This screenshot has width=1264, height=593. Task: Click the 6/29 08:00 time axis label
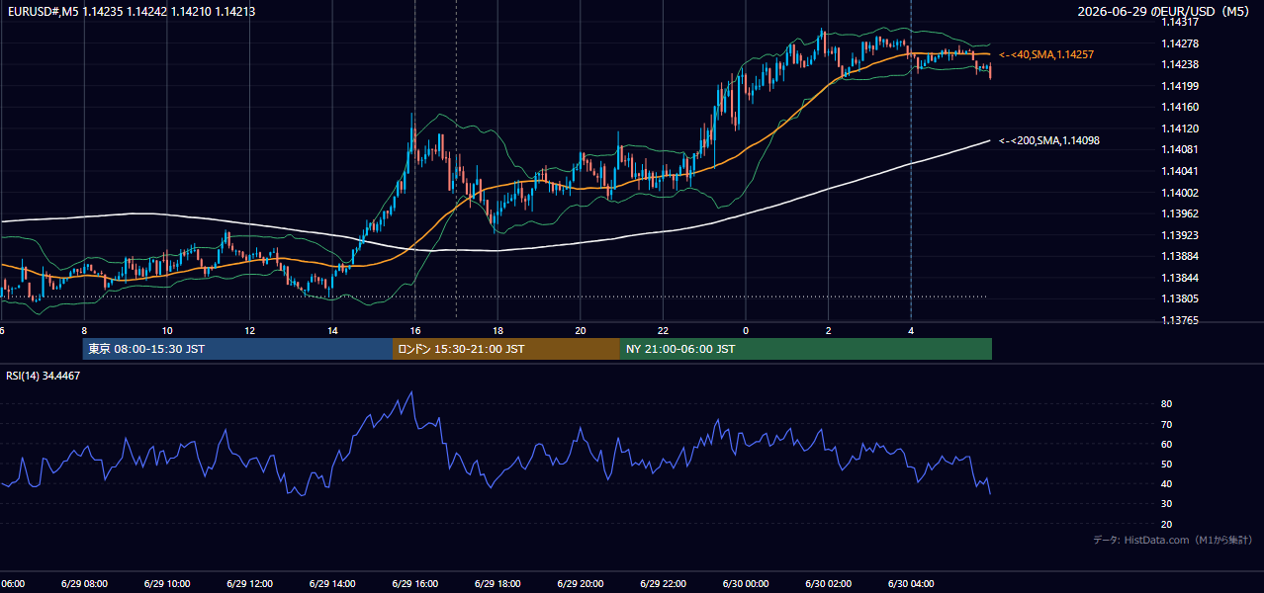tap(84, 583)
